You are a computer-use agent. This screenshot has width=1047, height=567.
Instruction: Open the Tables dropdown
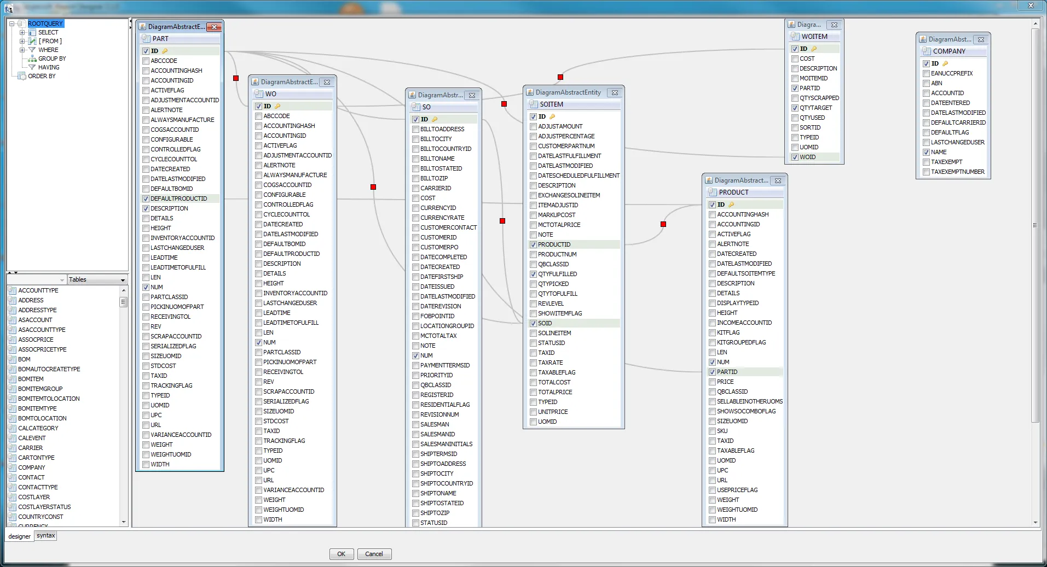[97, 279]
